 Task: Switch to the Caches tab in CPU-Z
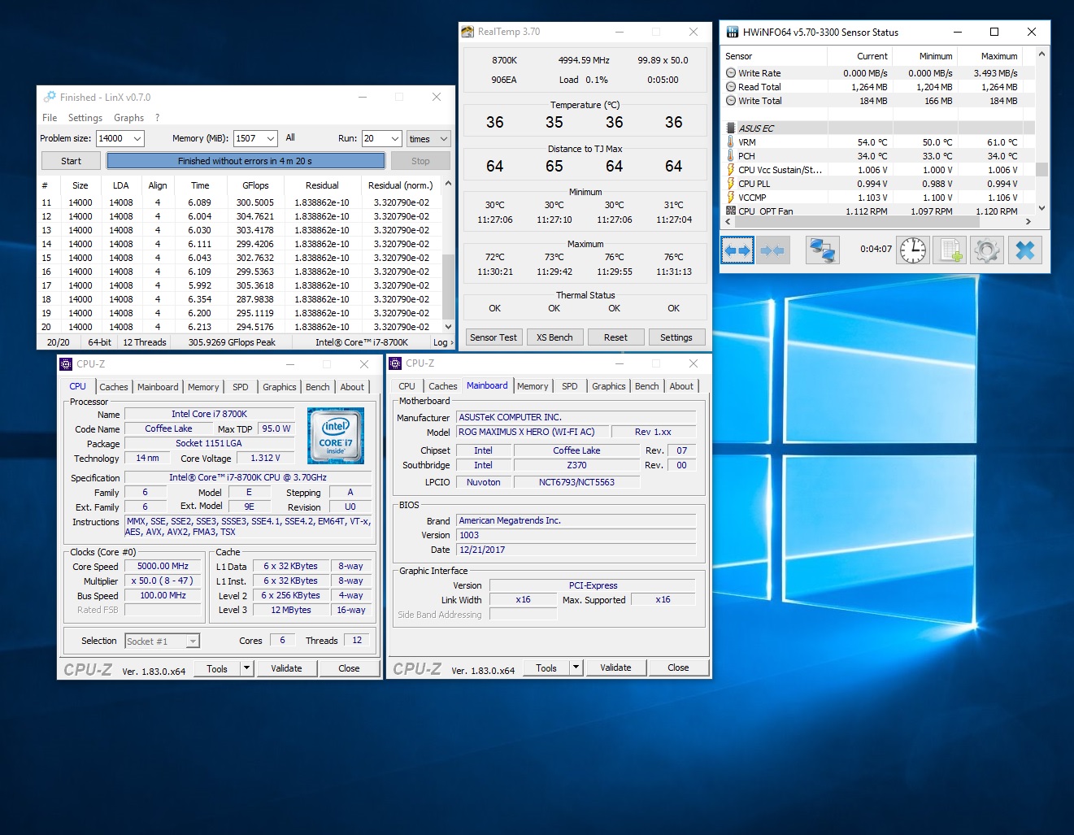pos(114,387)
